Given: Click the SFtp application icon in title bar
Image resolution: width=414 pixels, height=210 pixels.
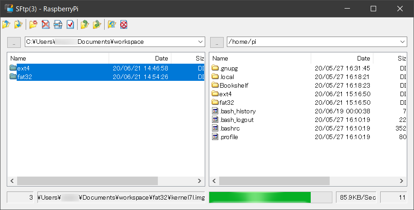Looking at the screenshot, I should (x=9, y=9).
